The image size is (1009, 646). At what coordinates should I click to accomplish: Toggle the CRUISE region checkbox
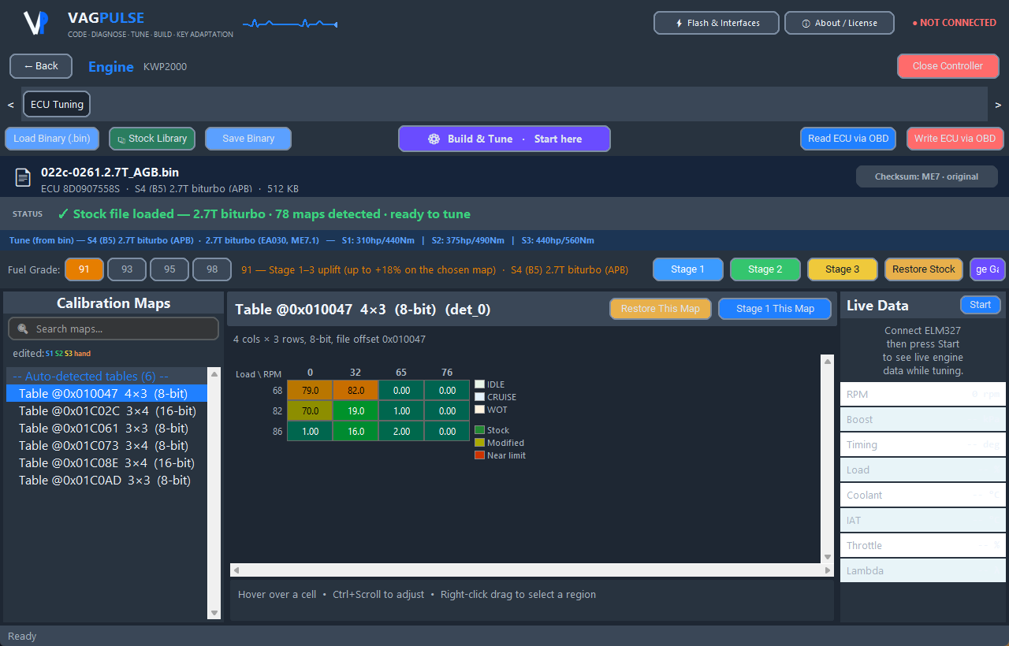pos(479,397)
